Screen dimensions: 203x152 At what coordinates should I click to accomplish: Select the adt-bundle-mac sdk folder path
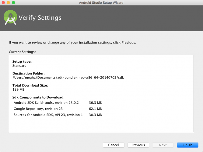(x=68, y=78)
